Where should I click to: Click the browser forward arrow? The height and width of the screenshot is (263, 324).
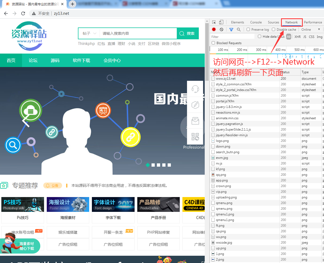pyautogui.click(x=15, y=13)
